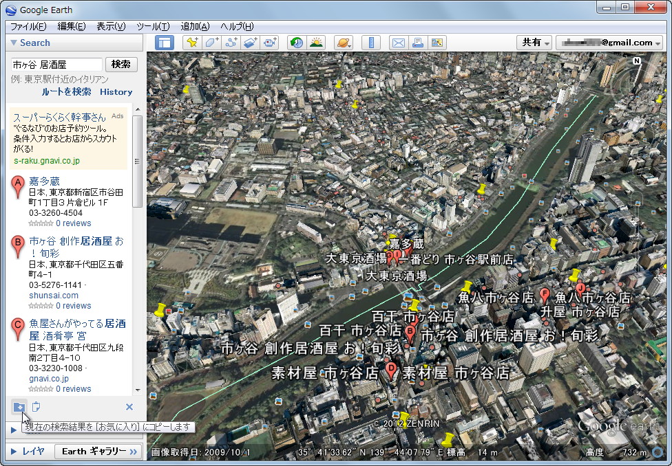672x466 pixels.
Task: Click the 一番どり 市ヶ谷駅前店 map label
Action: tap(456, 259)
